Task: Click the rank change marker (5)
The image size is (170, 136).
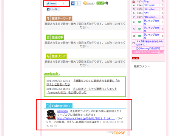Action: click(x=139, y=9)
